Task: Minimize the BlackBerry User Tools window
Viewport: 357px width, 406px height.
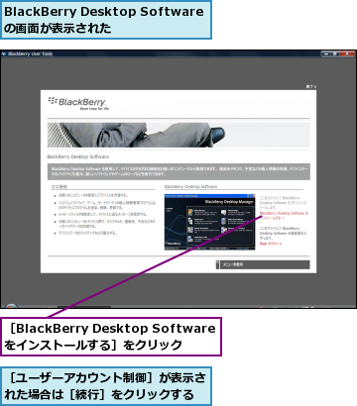Action: pyautogui.click(x=326, y=53)
